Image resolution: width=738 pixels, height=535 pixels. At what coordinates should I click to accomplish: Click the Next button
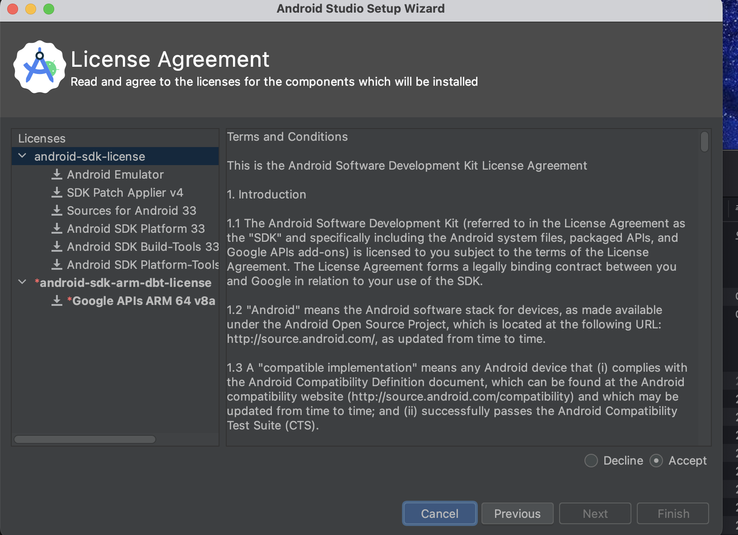tap(595, 513)
